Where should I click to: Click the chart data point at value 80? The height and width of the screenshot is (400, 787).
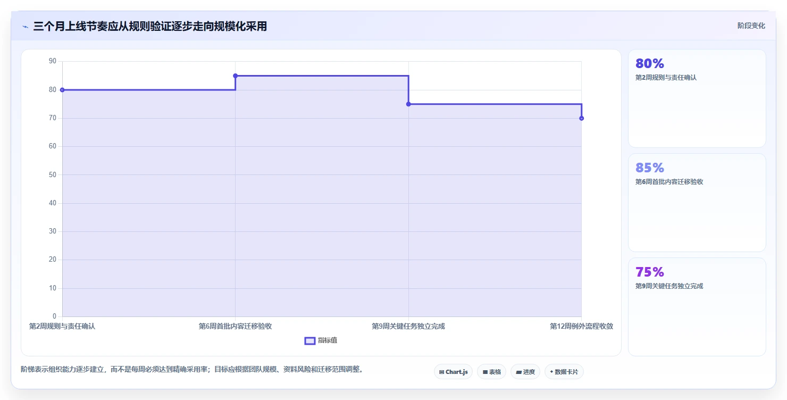(62, 90)
